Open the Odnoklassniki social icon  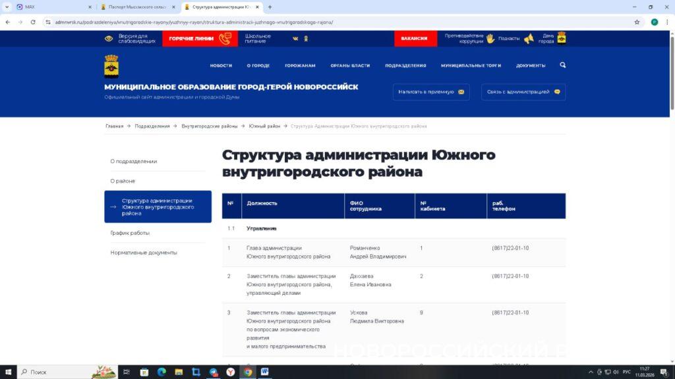pyautogui.click(x=306, y=39)
